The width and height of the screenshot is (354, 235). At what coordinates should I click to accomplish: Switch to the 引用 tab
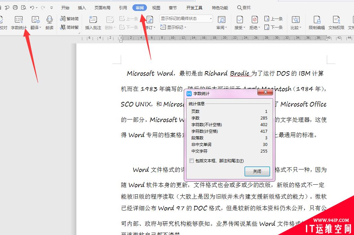pos(123,8)
